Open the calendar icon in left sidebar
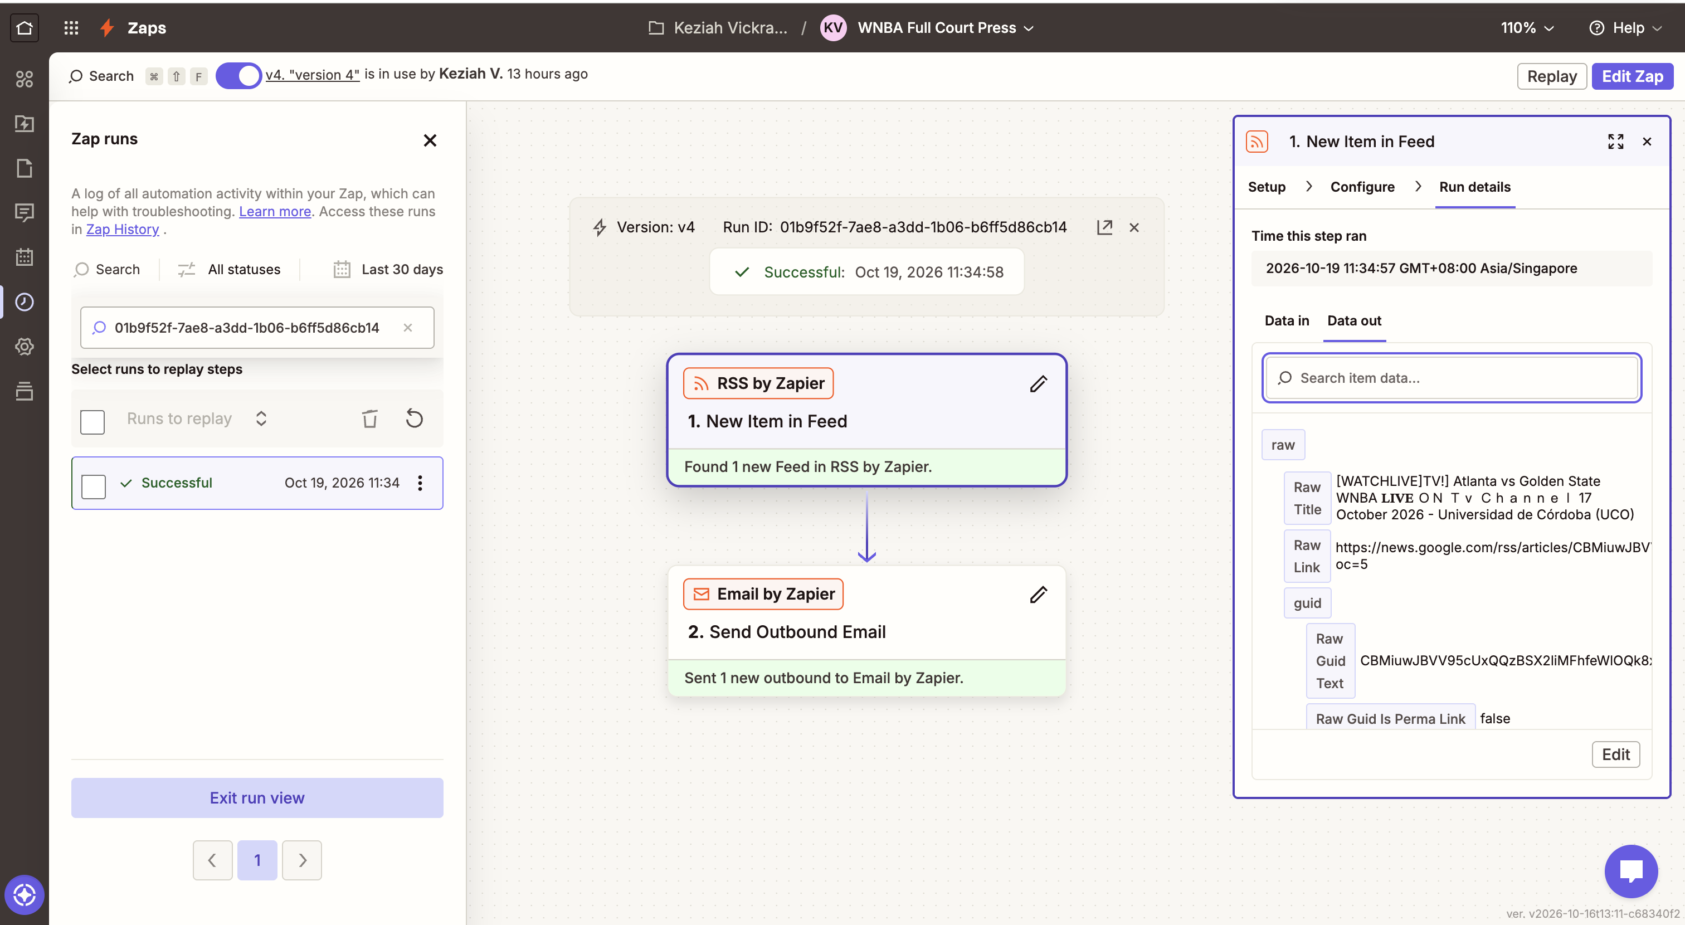The height and width of the screenshot is (925, 1685). point(24,257)
